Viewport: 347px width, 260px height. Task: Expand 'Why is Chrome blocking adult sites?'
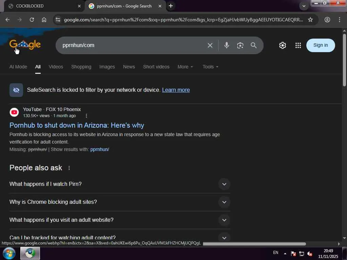point(120,202)
